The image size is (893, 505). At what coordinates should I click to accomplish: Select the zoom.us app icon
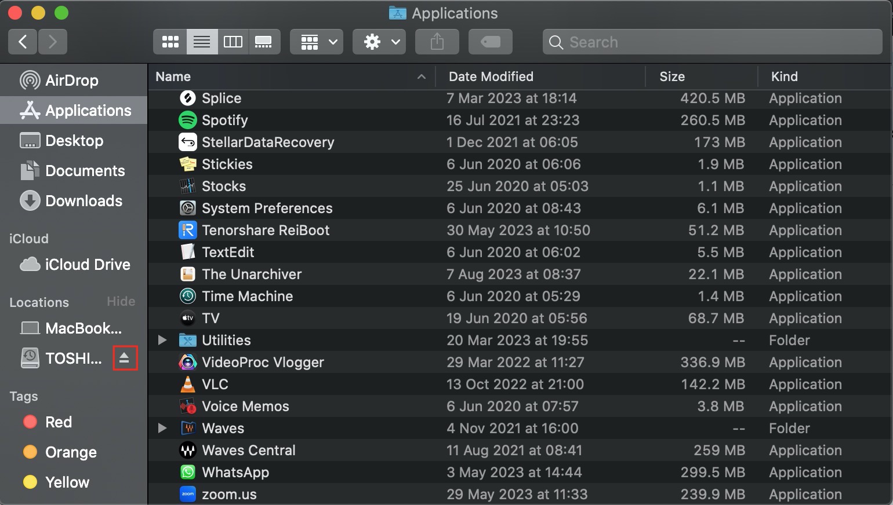coord(187,494)
